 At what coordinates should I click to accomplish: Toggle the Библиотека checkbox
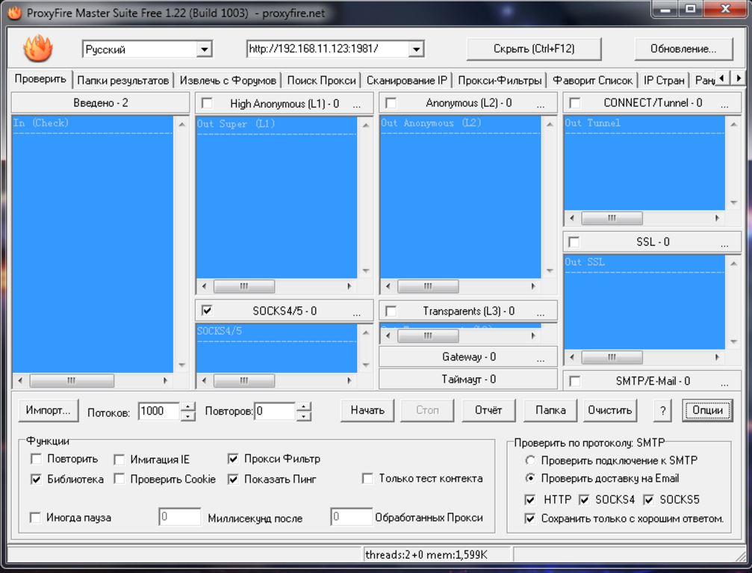[x=36, y=480]
